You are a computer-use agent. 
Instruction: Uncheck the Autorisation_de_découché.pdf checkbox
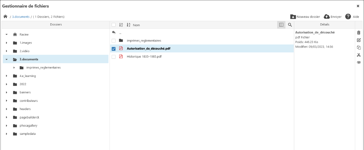coord(113,48)
